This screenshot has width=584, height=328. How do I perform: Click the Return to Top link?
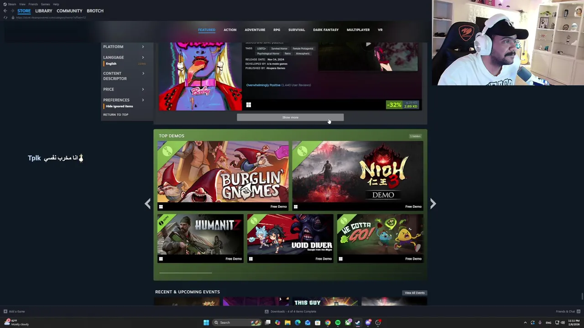click(x=115, y=114)
